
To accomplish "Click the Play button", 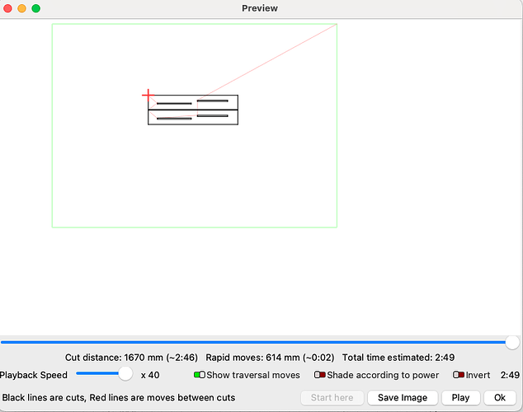I will tap(460, 398).
